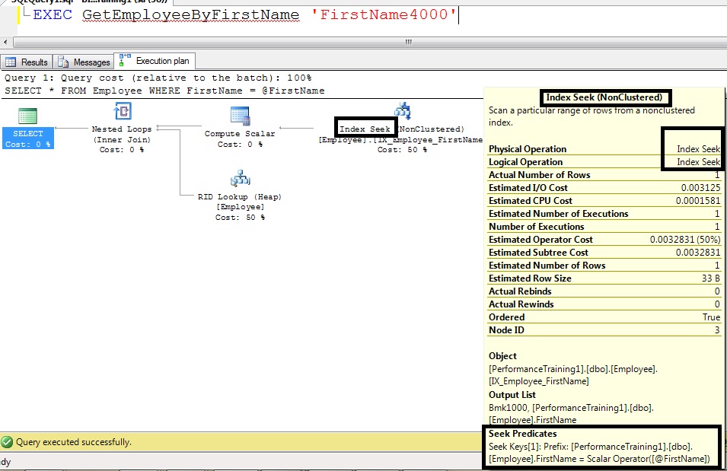Click the Nested Loops operator icon
The width and height of the screenshot is (727, 471).
pyautogui.click(x=122, y=112)
